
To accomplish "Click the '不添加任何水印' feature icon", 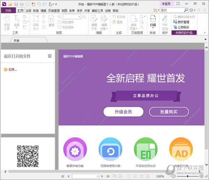I will [146, 149].
